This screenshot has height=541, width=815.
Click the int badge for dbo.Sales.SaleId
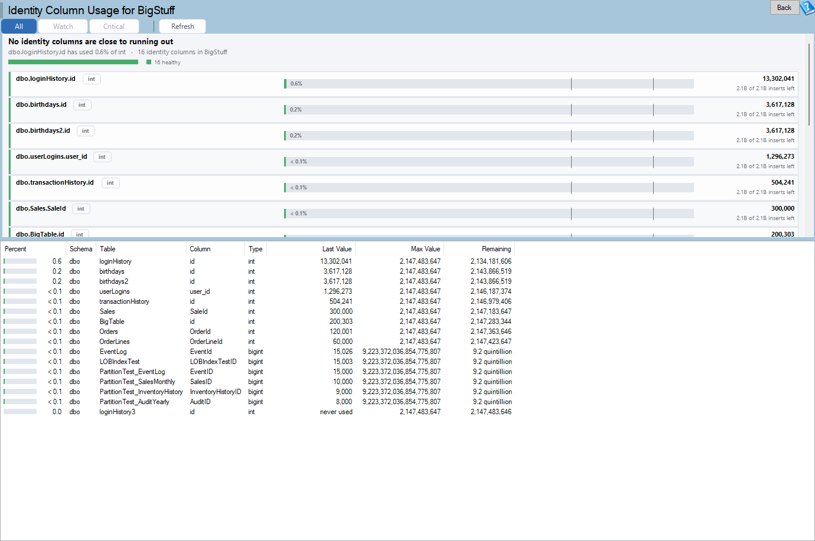(81, 209)
